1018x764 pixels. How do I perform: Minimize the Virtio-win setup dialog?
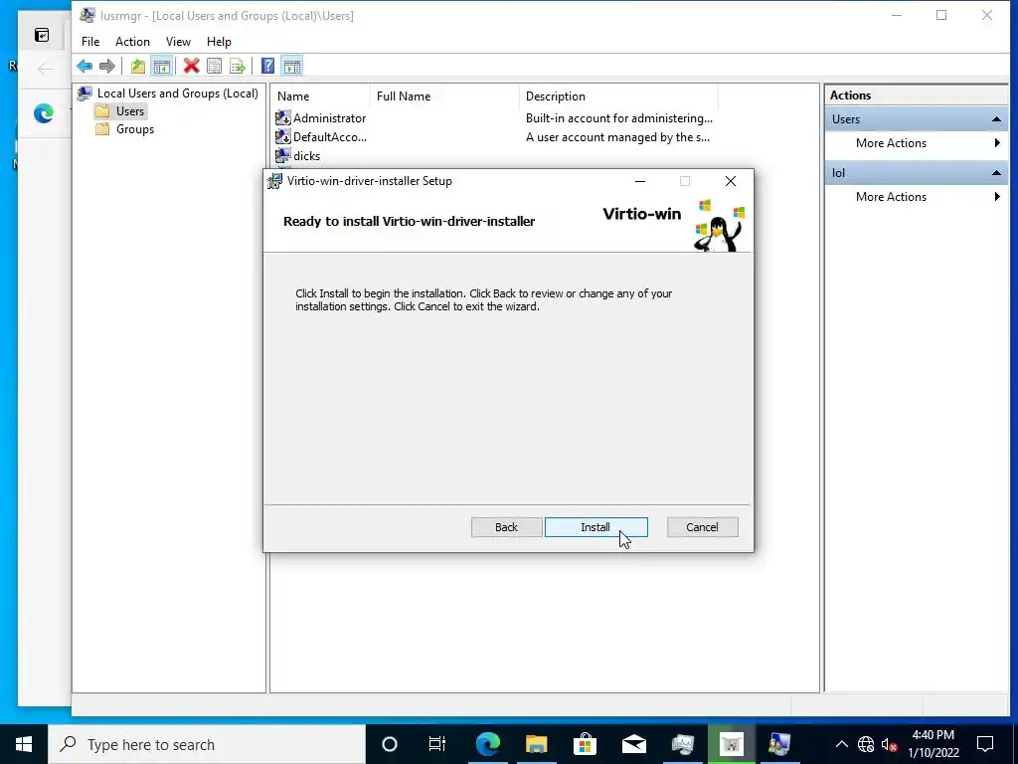(x=640, y=181)
